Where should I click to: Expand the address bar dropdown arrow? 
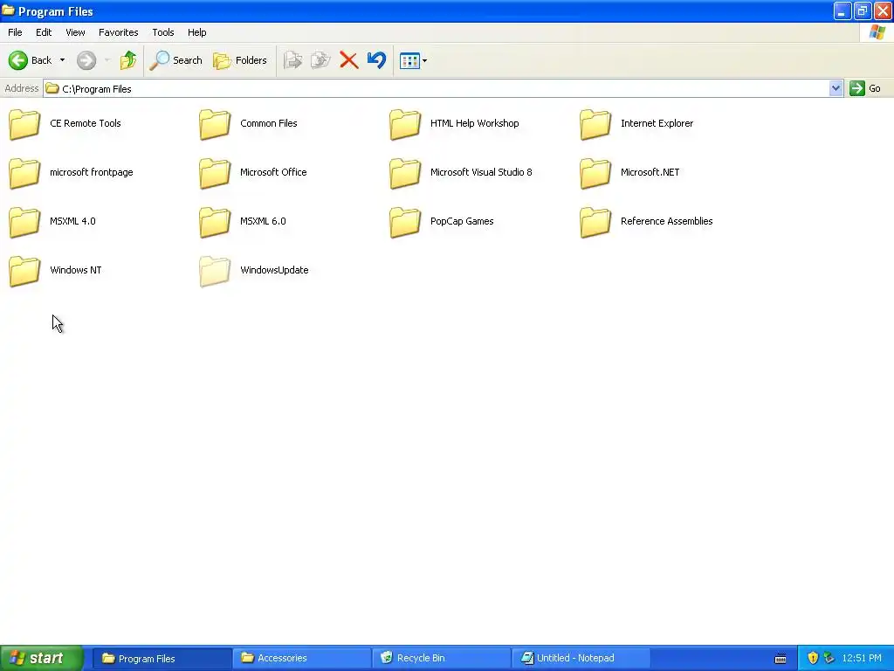(x=836, y=88)
